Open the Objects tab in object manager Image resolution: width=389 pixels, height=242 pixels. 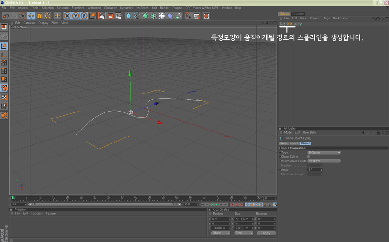284,13
